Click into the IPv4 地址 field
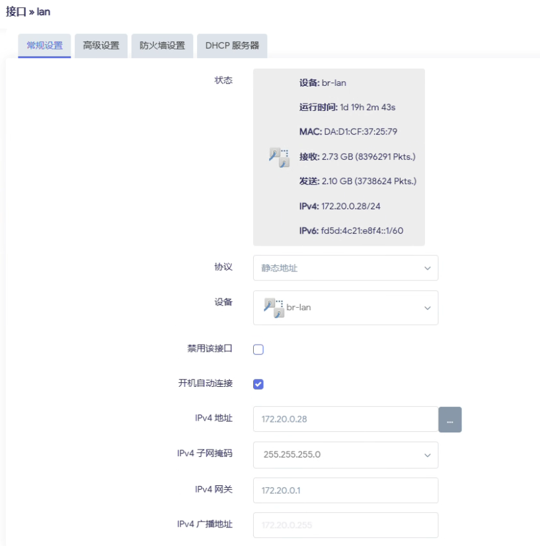This screenshot has height=546, width=540. (345, 419)
